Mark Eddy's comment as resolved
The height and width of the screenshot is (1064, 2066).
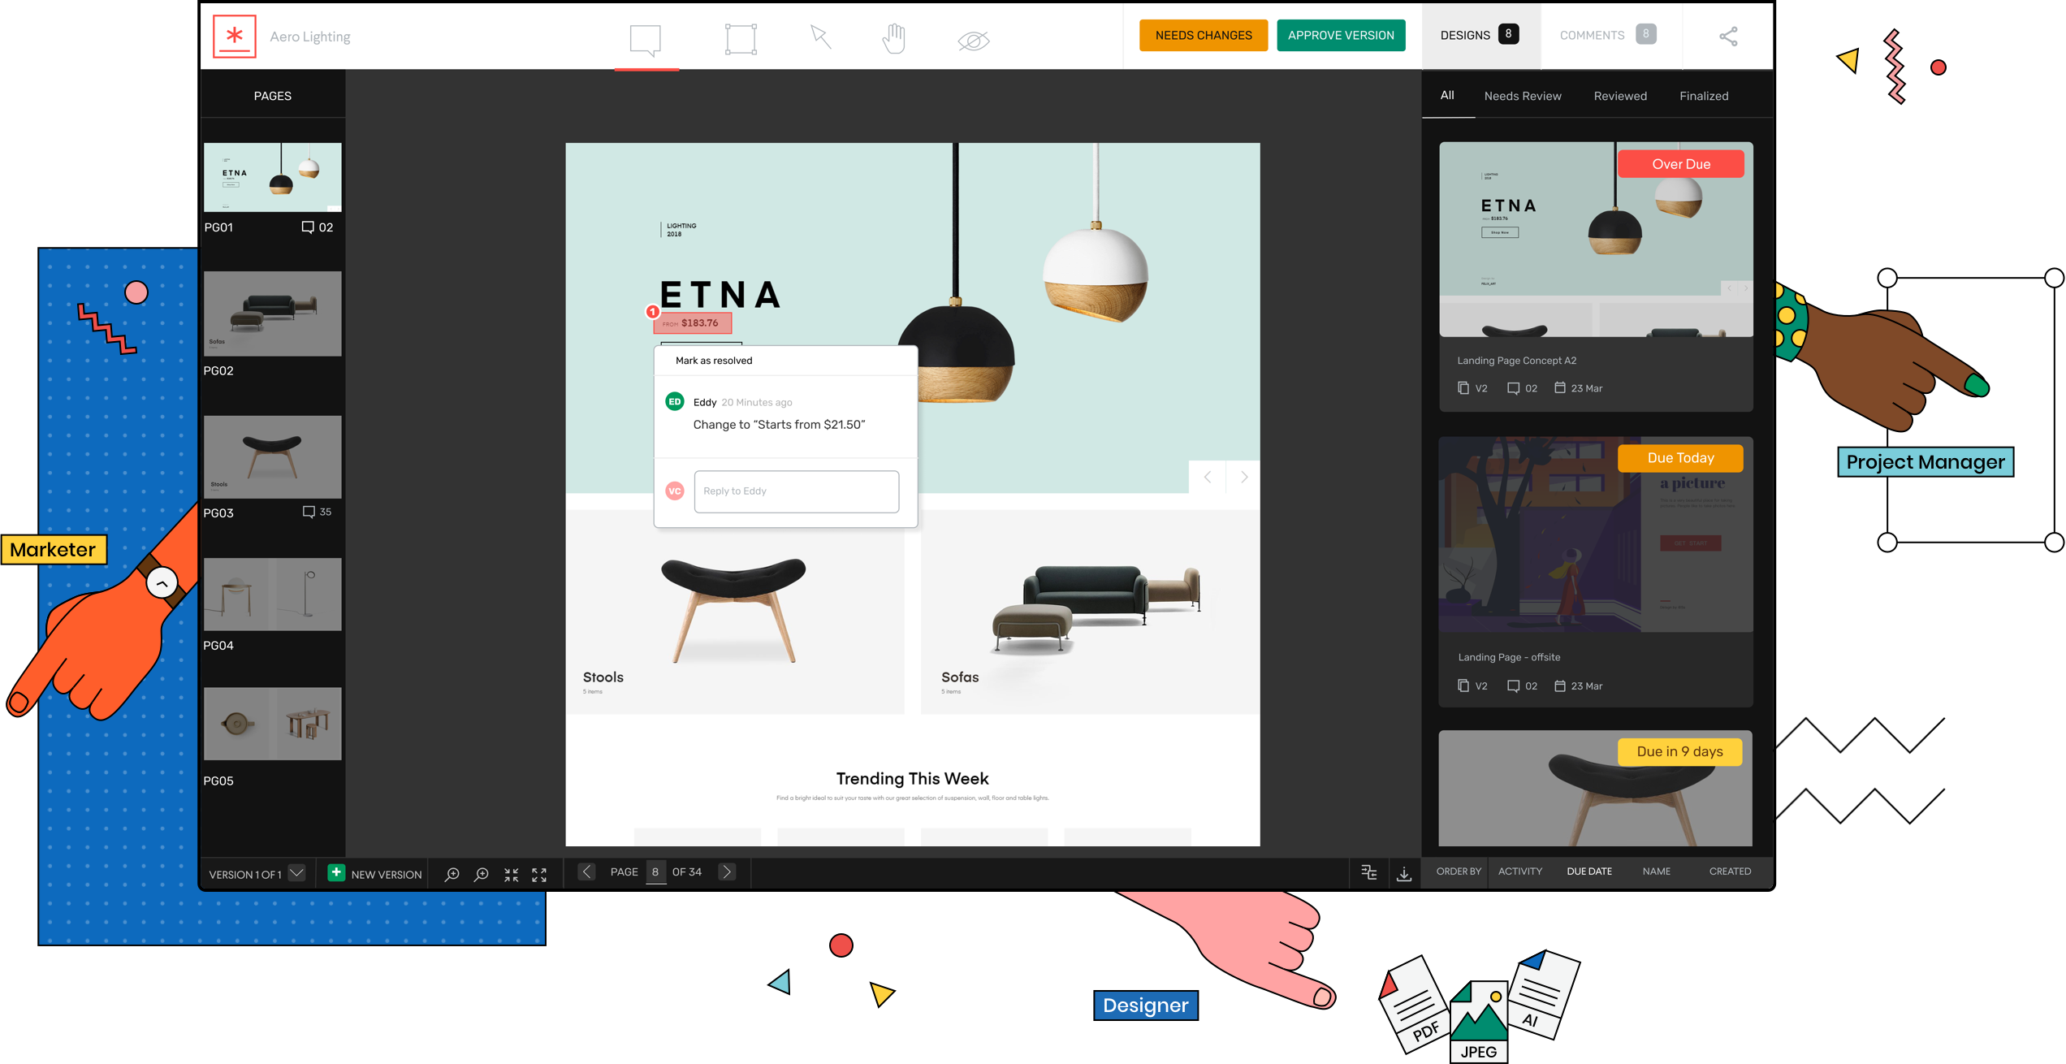[712, 360]
